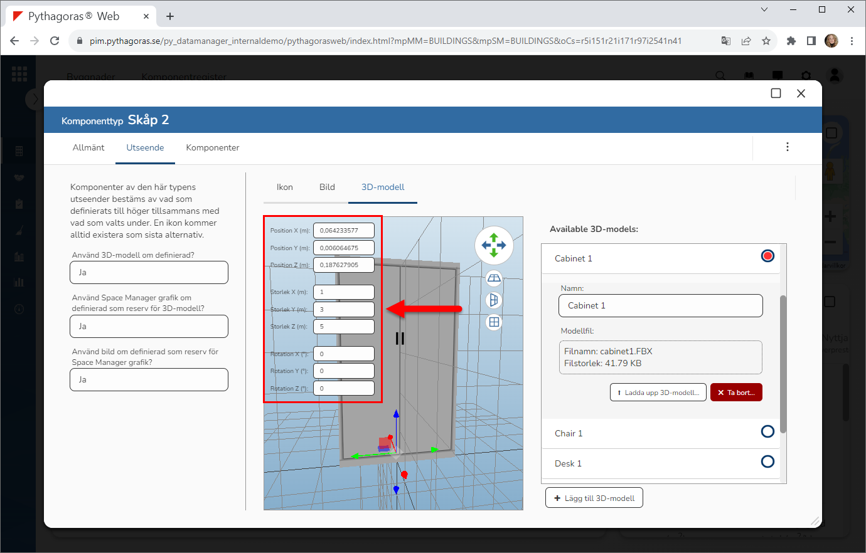Click the Cabinet 1 radio button
This screenshot has width=866, height=553.
pyautogui.click(x=767, y=256)
